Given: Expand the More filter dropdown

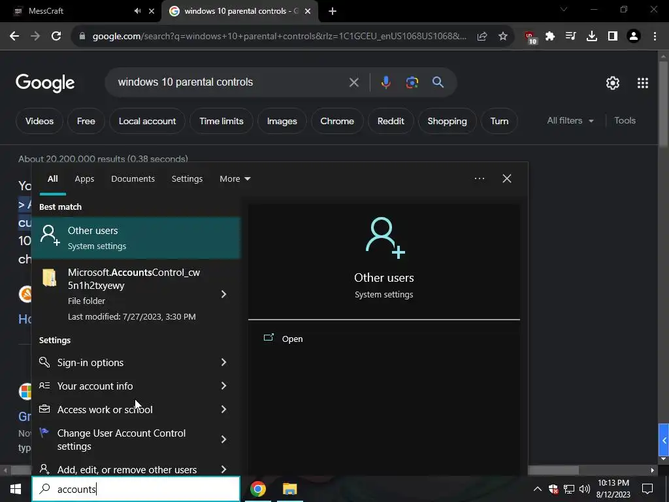Looking at the screenshot, I should pos(235,179).
